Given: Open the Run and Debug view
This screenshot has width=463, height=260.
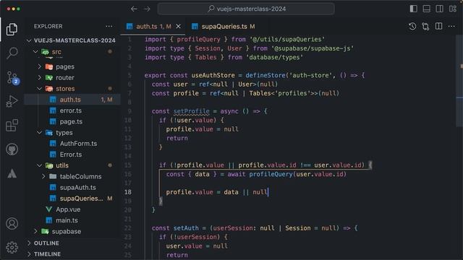Looking at the screenshot, I should pos(12,101).
